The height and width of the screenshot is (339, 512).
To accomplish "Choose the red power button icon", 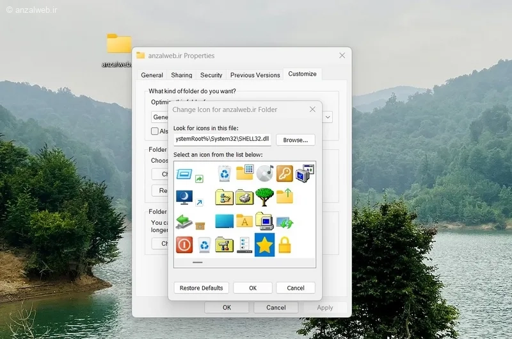I will point(184,245).
